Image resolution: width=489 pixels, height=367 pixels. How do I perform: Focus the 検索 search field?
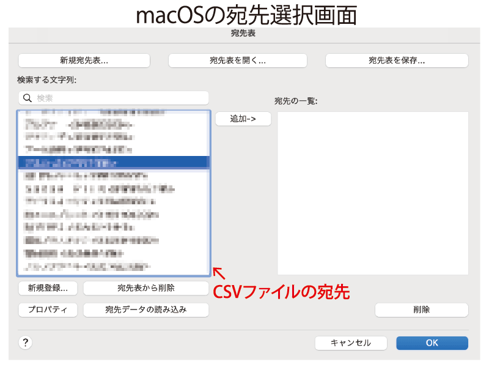coord(114,98)
